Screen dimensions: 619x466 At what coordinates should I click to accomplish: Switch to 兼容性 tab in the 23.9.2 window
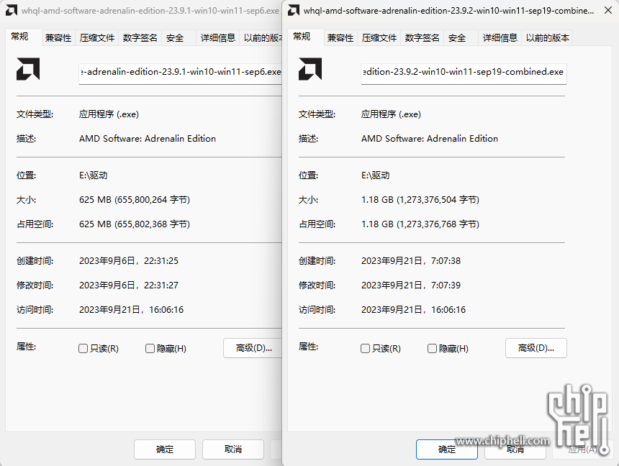click(340, 38)
